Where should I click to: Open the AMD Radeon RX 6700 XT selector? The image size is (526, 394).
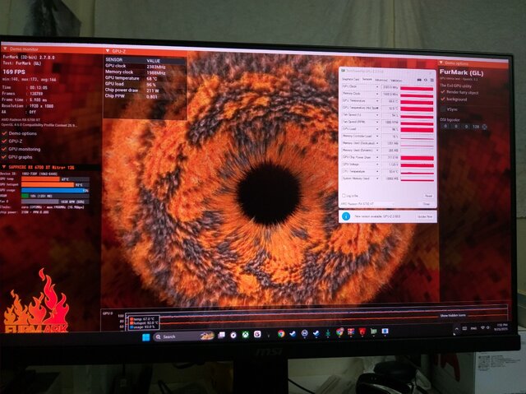pos(367,204)
